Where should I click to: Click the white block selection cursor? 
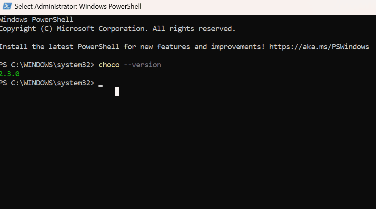point(117,92)
